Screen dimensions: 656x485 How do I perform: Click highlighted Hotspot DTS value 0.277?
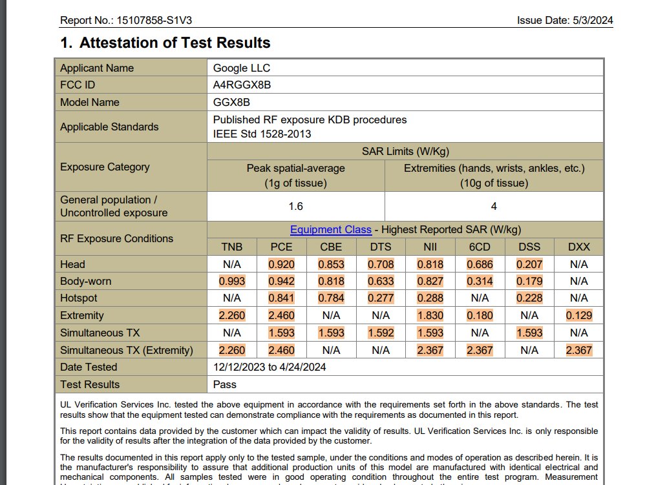coord(381,298)
